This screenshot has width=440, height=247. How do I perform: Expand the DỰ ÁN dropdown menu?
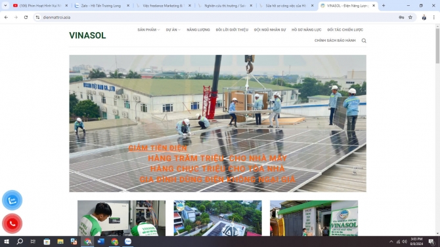coord(173,29)
